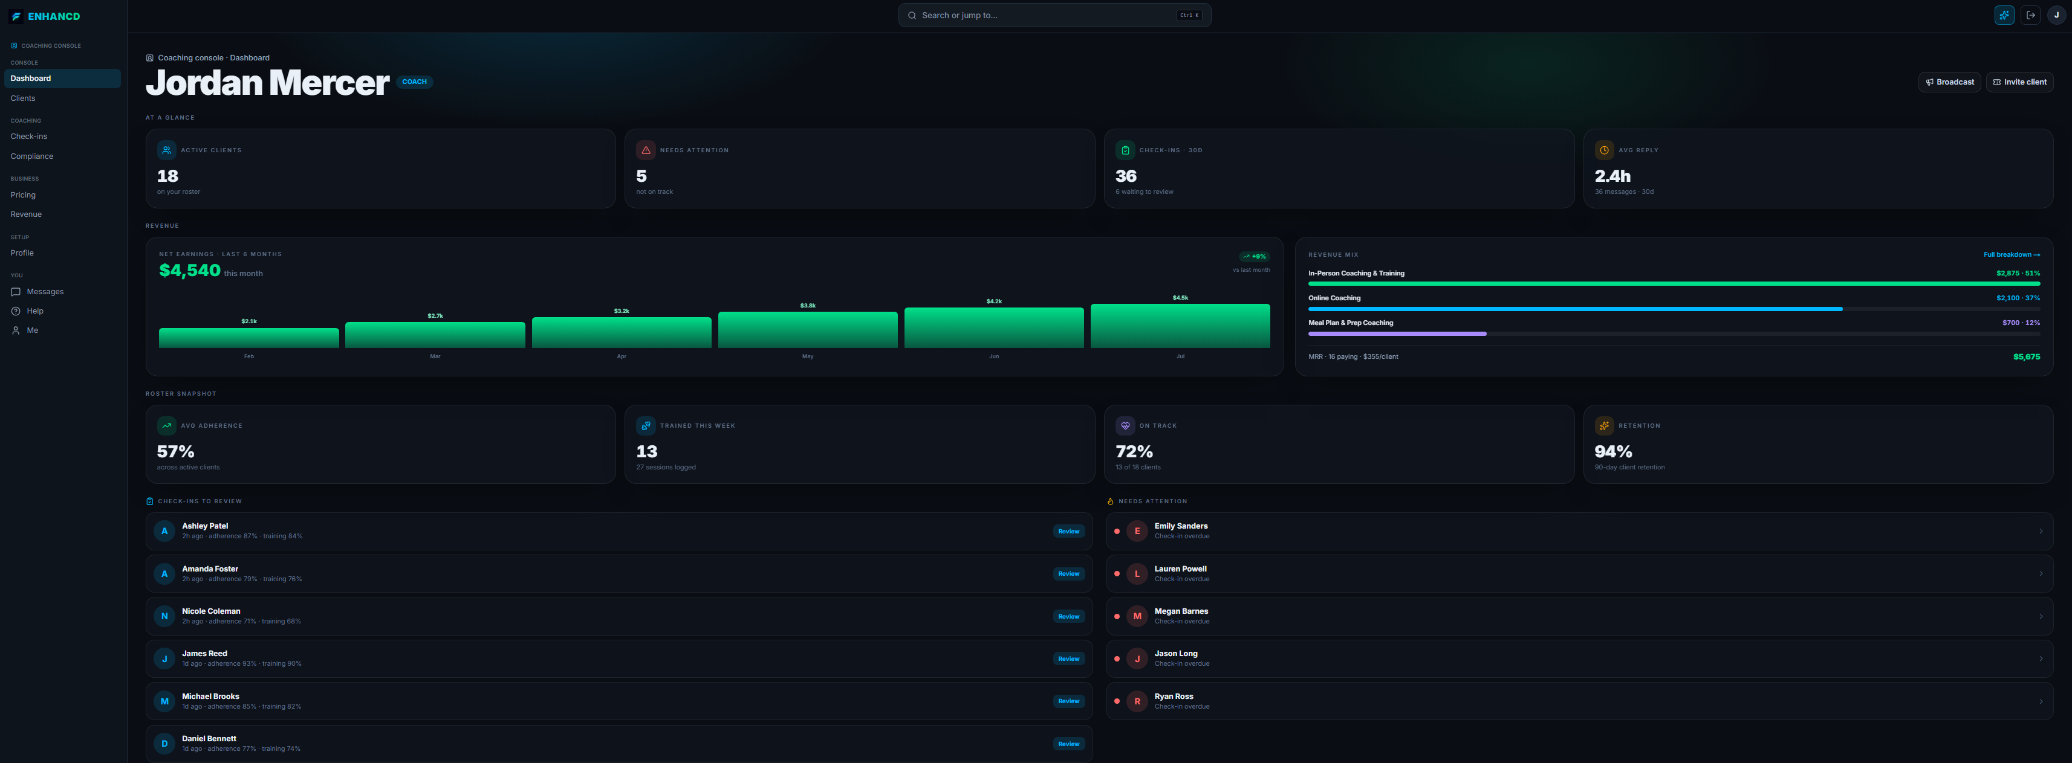Click Ashley Patel's avatar
The height and width of the screenshot is (763, 2072).
pyautogui.click(x=165, y=532)
